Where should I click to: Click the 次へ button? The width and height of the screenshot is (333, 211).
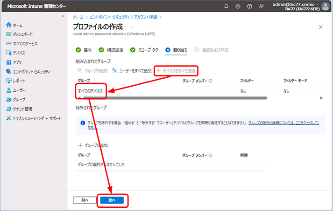click(112, 200)
